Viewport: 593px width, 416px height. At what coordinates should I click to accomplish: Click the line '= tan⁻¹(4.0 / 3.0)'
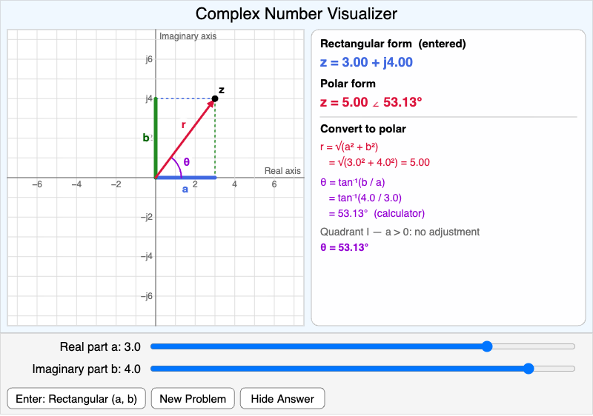(x=365, y=198)
